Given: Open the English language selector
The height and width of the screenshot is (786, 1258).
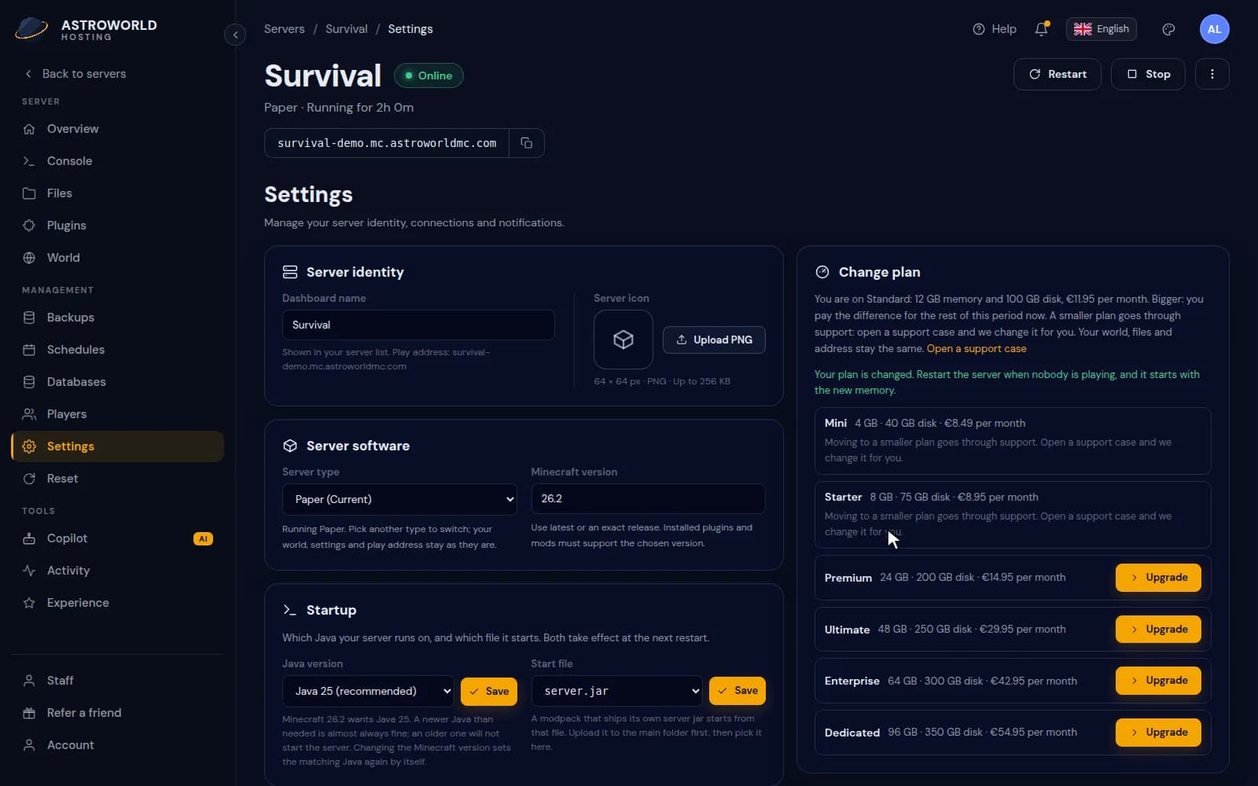Looking at the screenshot, I should 1101,29.
